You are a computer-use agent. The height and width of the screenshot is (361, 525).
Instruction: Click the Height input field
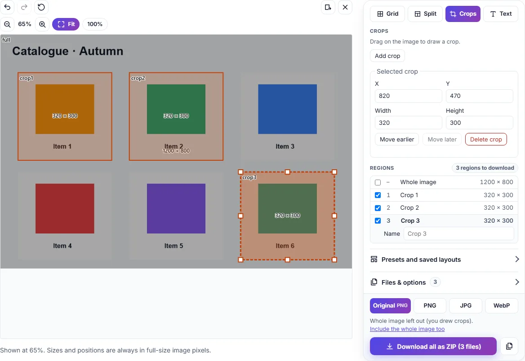(480, 123)
